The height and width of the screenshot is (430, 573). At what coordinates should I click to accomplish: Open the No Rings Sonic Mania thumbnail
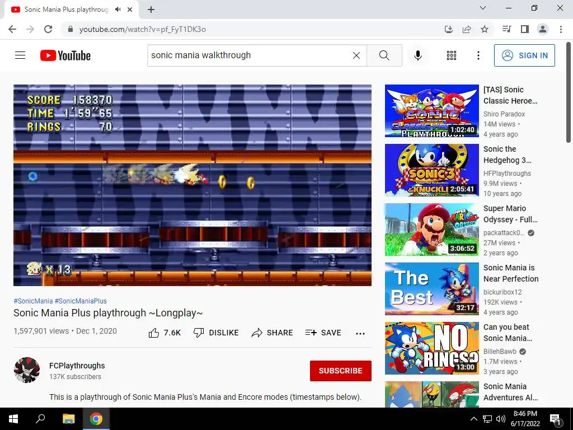(x=431, y=348)
